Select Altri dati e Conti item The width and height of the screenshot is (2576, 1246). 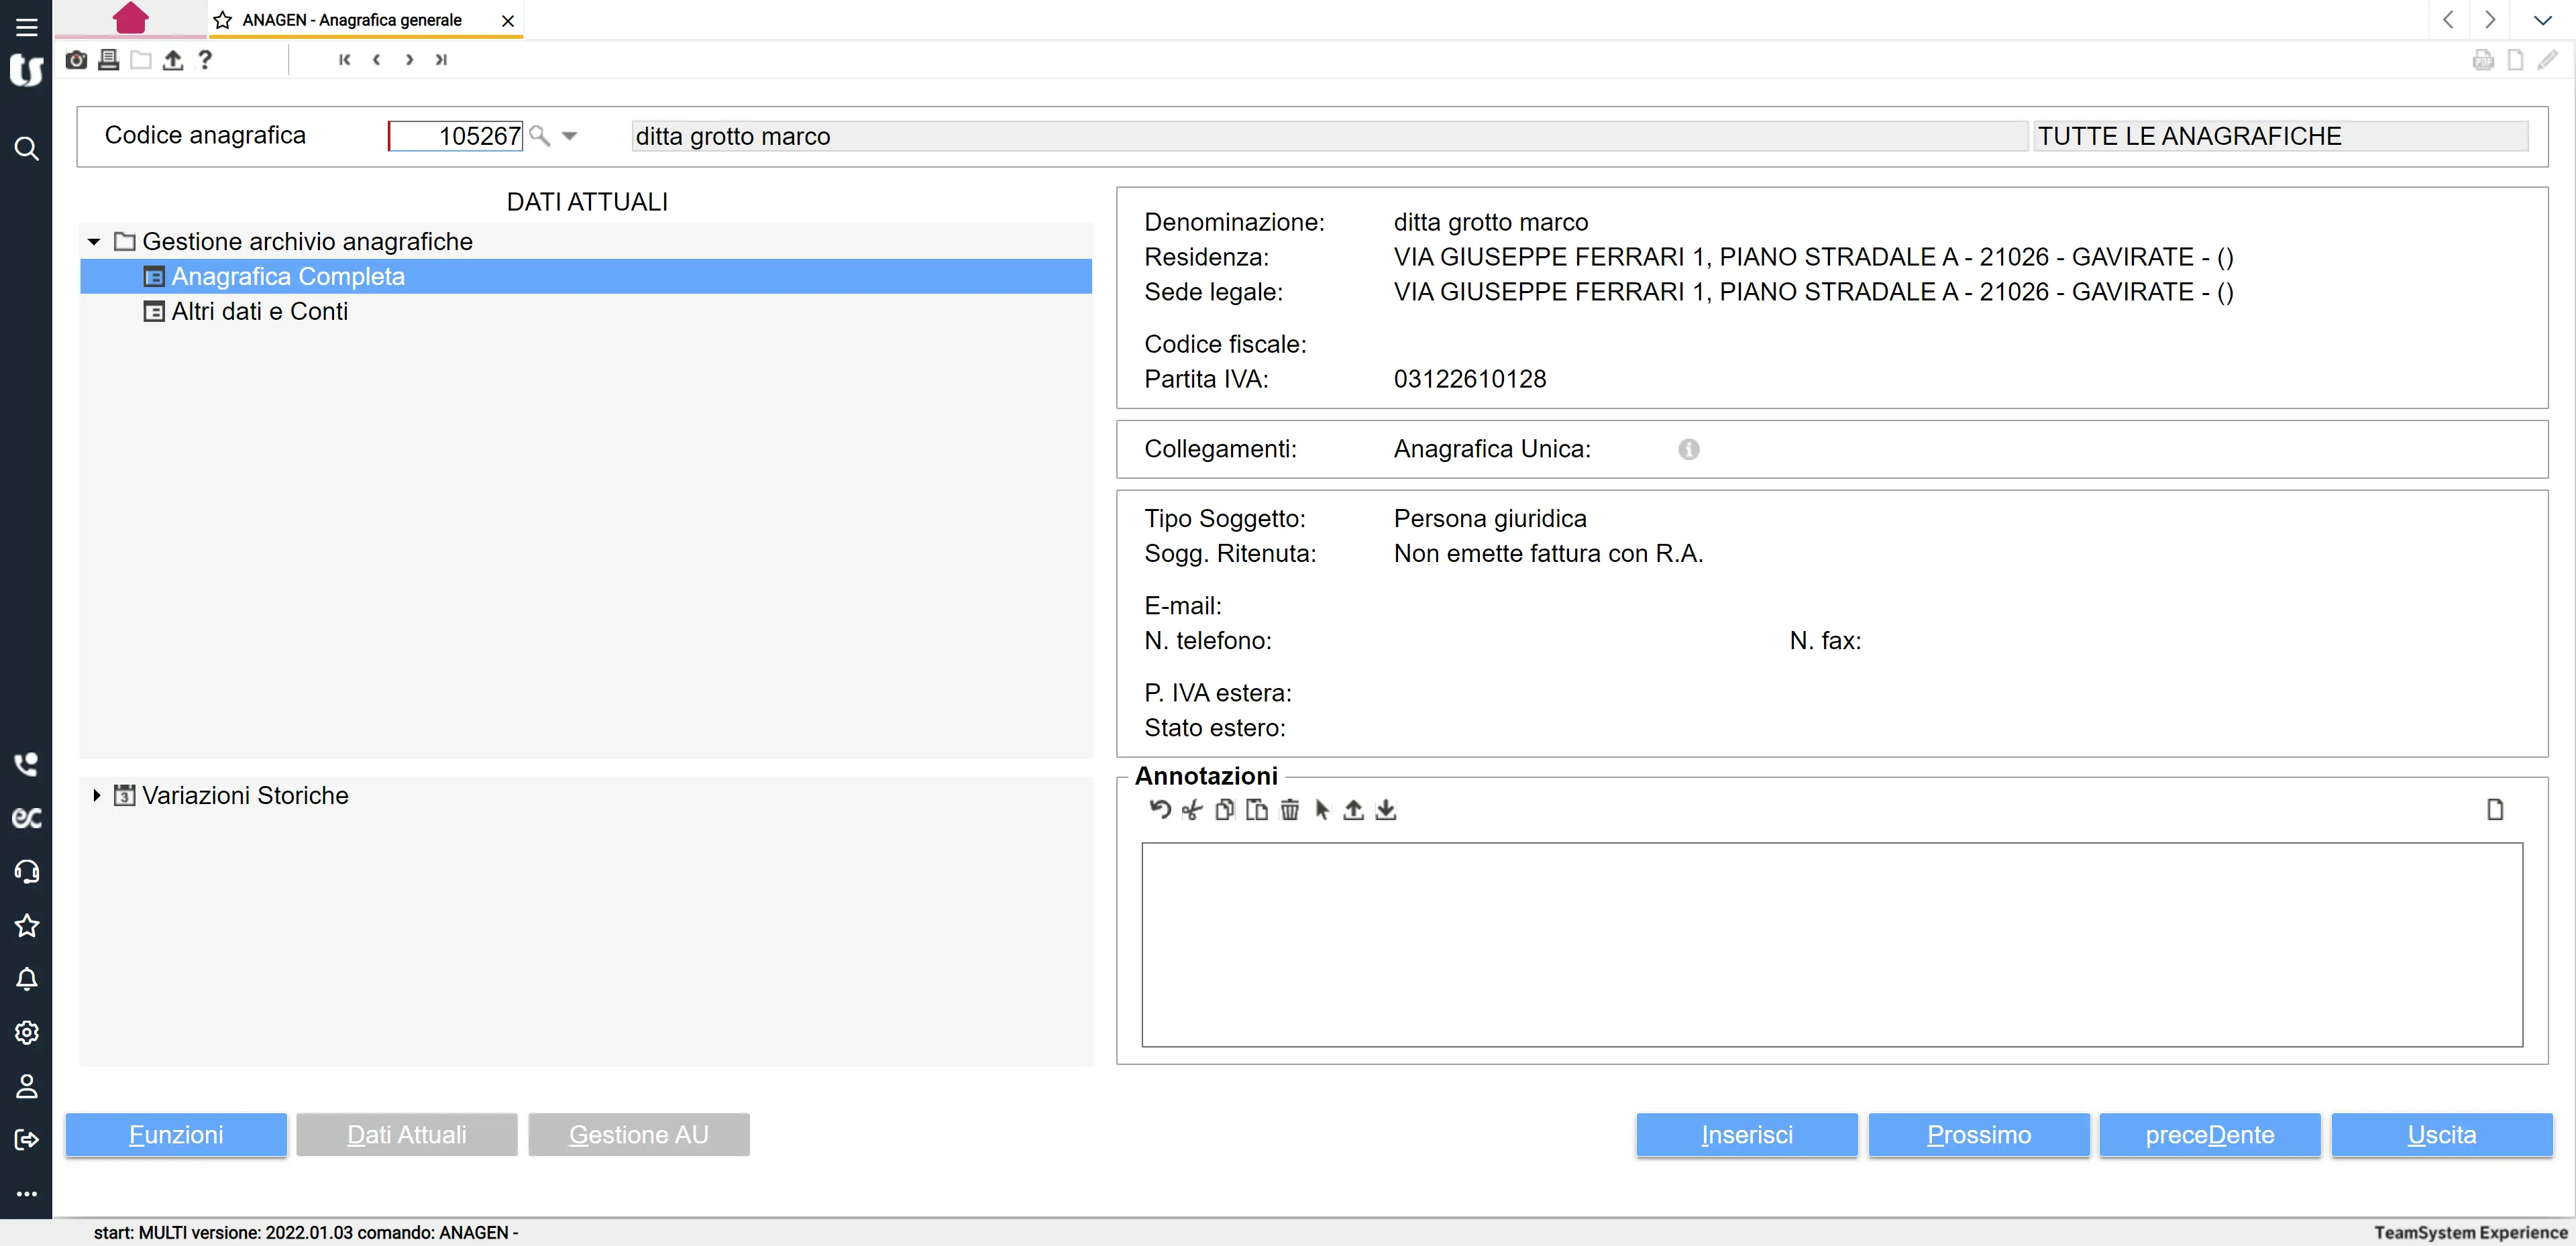(259, 312)
